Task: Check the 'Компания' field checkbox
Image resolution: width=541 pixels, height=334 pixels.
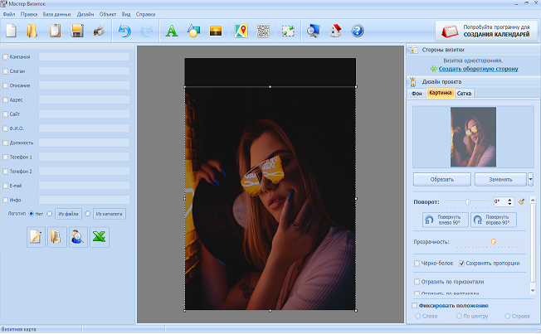Action: tap(7, 57)
